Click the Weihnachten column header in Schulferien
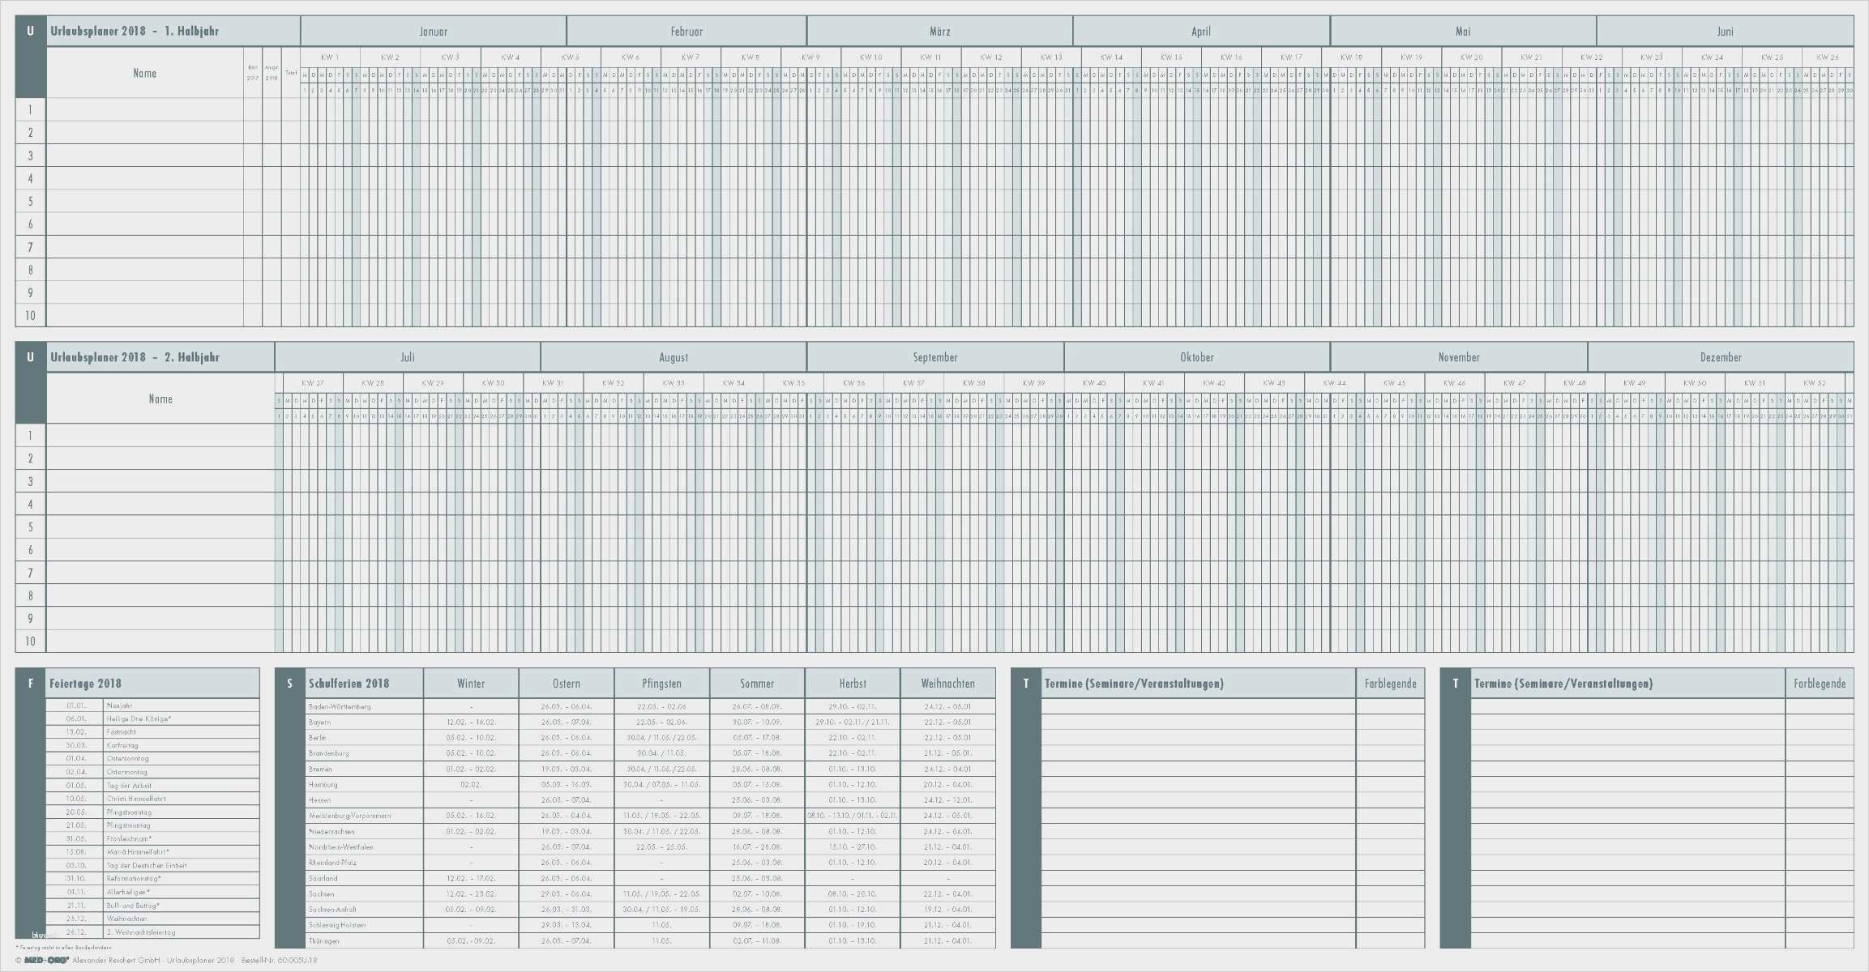This screenshot has width=1869, height=972. click(x=947, y=684)
